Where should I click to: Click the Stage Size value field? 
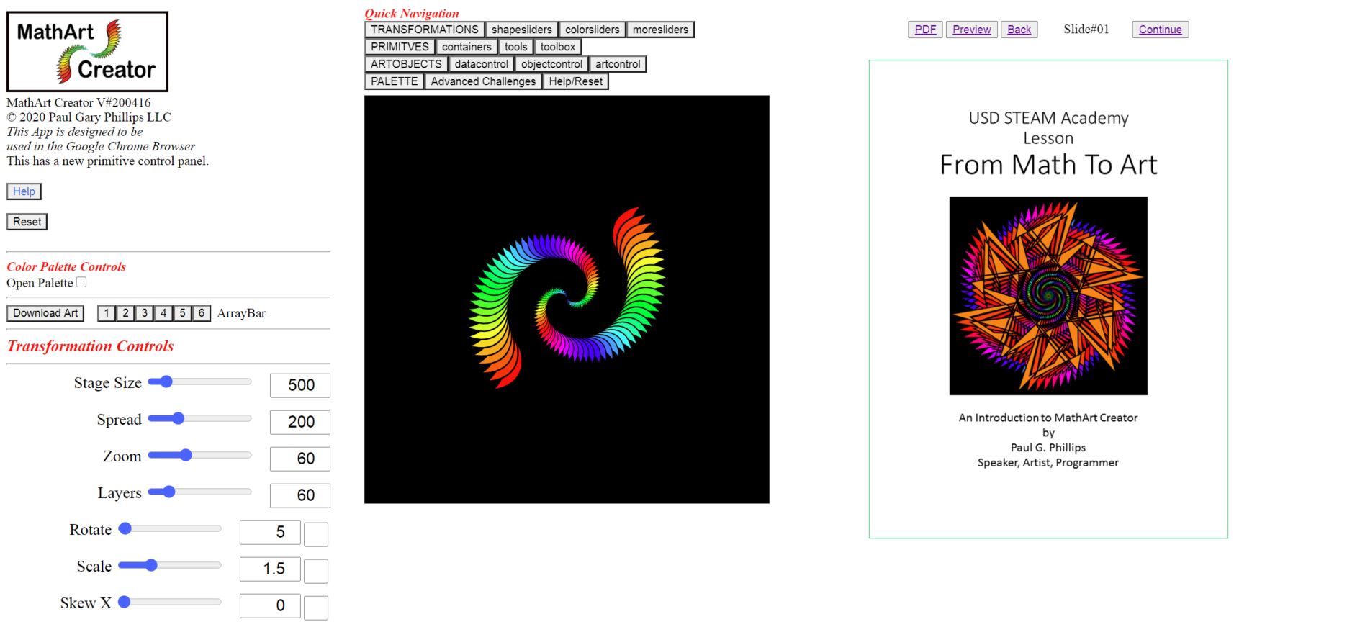click(300, 385)
